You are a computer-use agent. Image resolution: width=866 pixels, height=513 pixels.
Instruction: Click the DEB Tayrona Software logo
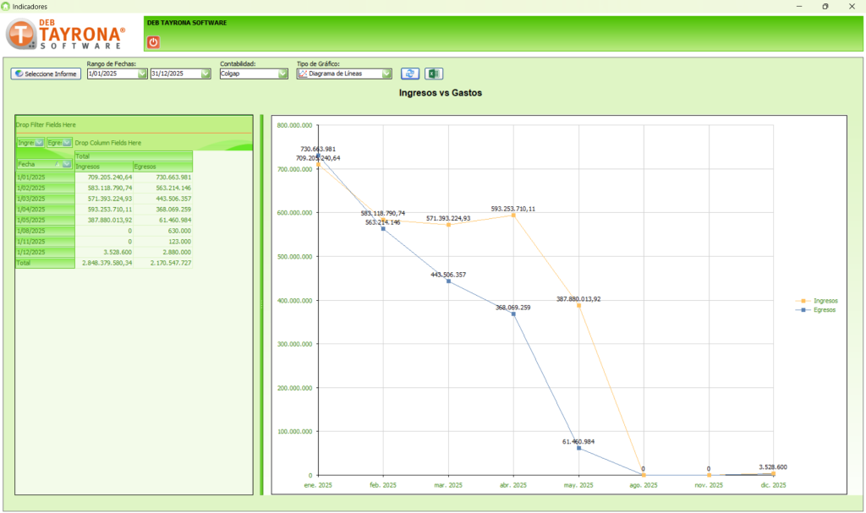coord(66,35)
